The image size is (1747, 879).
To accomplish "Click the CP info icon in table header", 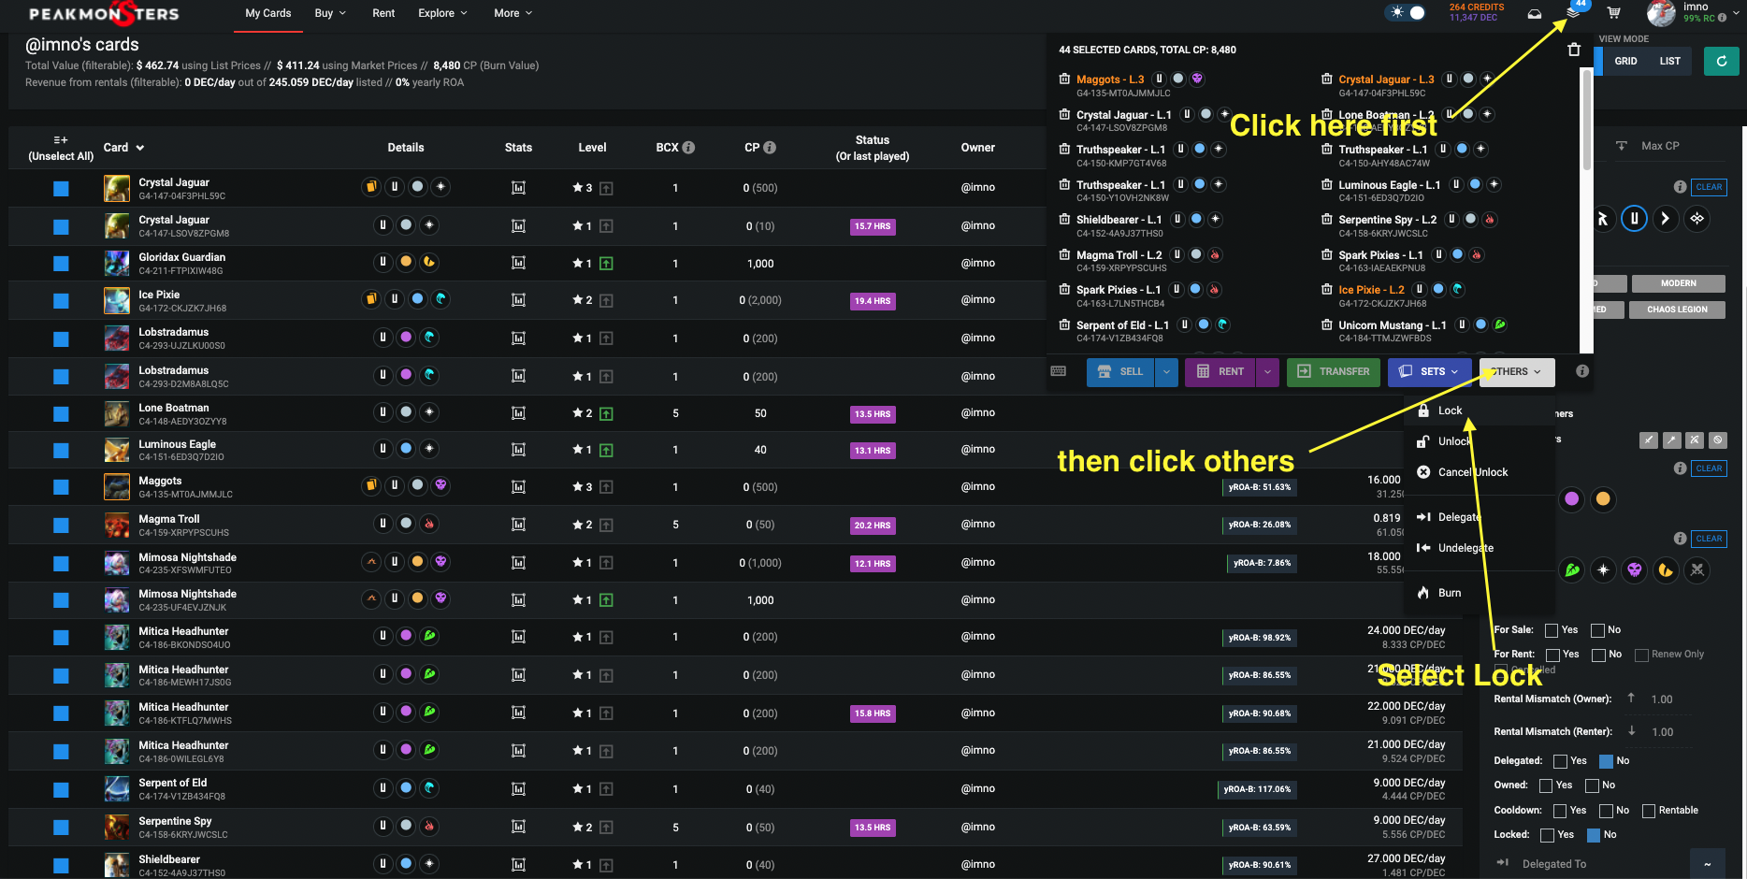I will (770, 148).
